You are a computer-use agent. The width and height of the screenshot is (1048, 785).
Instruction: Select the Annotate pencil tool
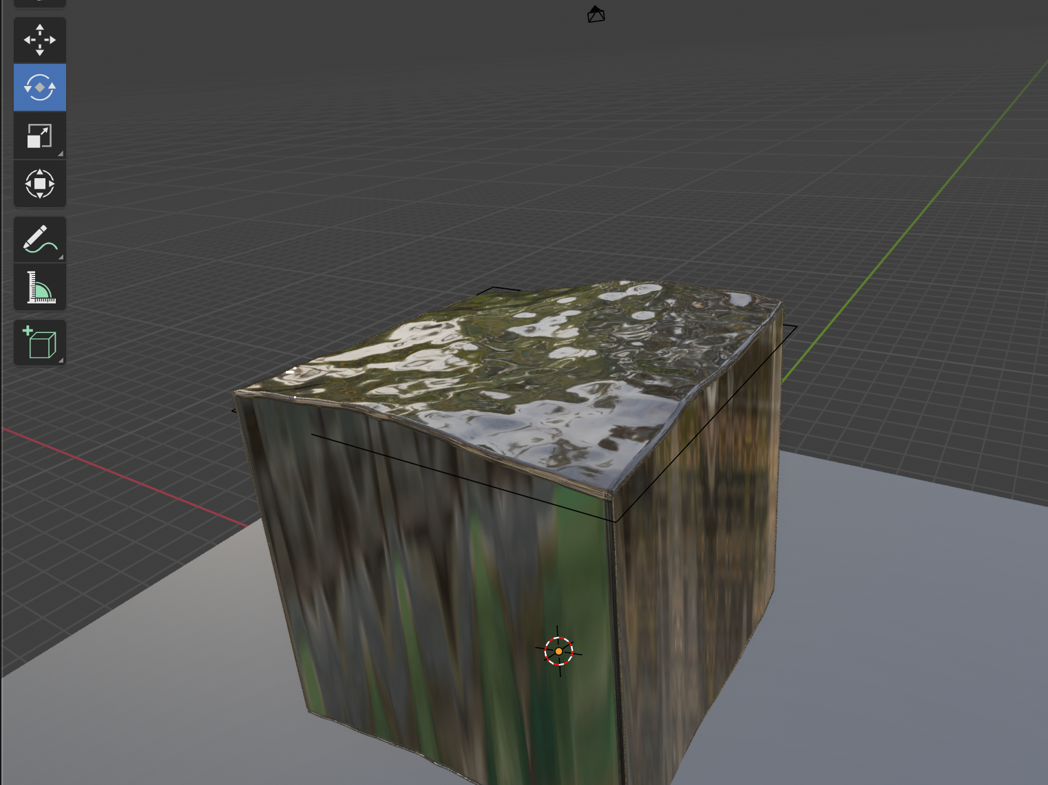40,239
